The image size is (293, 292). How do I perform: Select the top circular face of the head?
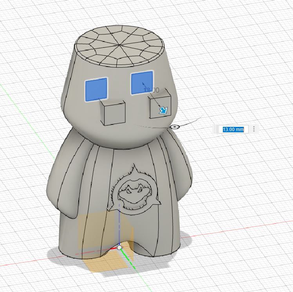119,46
